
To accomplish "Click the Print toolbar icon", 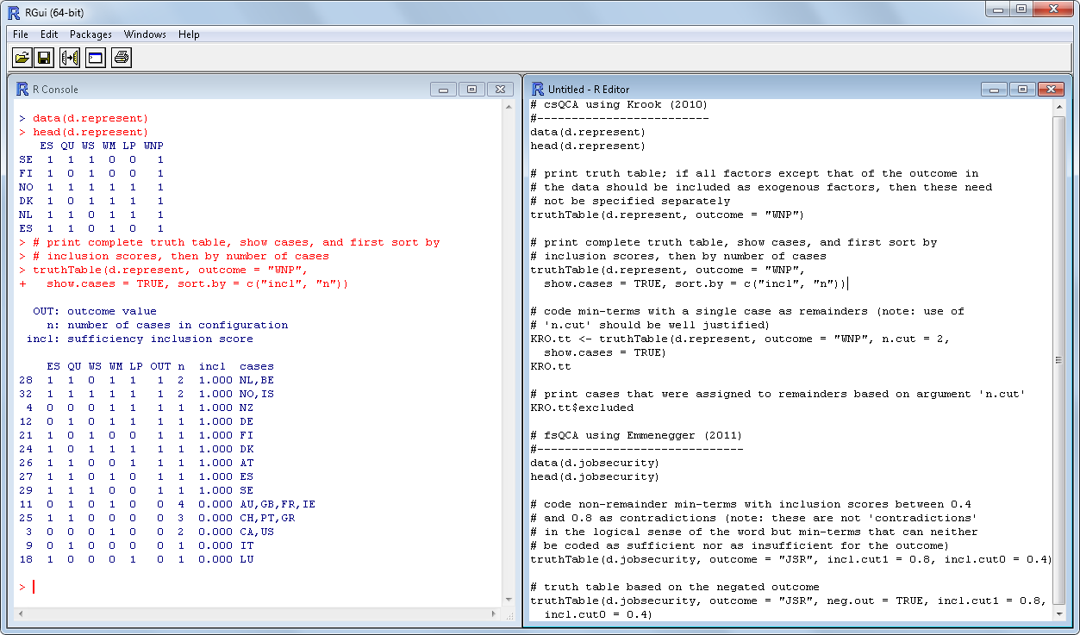I will tap(121, 58).
